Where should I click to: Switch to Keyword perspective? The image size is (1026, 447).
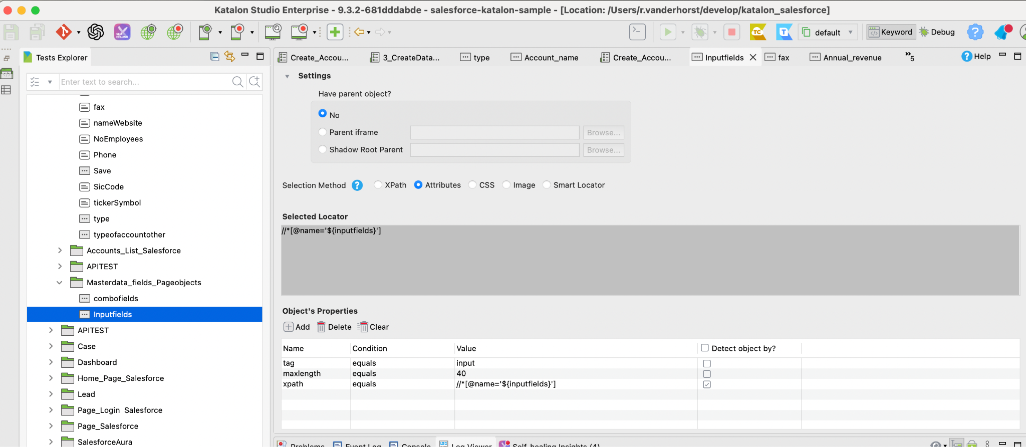coord(891,32)
